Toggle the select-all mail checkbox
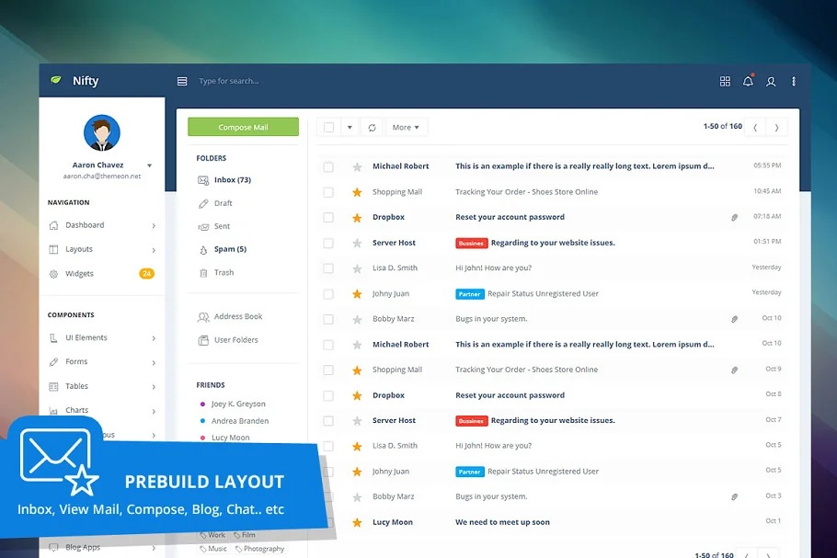Image resolution: width=837 pixels, height=558 pixels. pyautogui.click(x=328, y=128)
